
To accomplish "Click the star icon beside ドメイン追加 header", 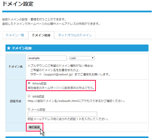I will pyautogui.click(x=9, y=48).
